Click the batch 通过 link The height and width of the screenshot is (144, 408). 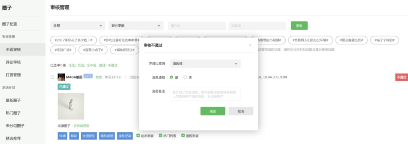102,66
